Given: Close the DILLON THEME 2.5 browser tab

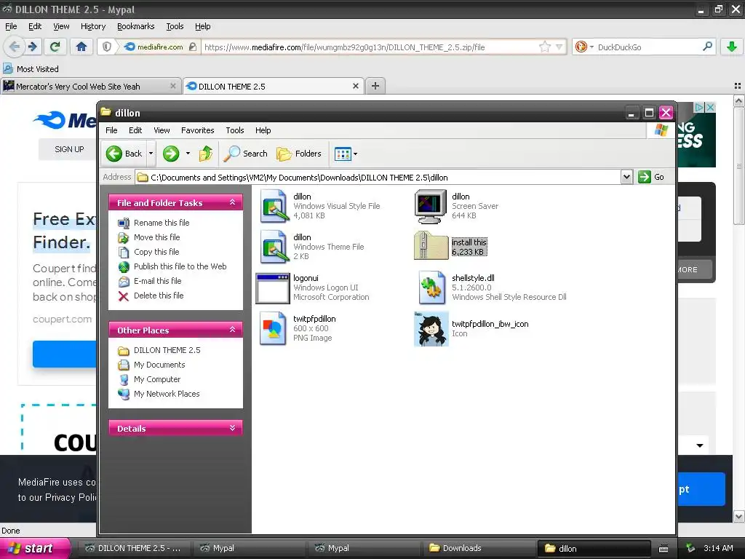Looking at the screenshot, I should click(355, 86).
